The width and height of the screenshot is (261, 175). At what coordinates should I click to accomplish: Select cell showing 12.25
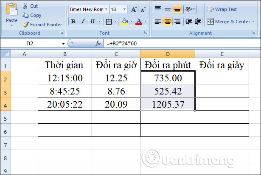point(116,78)
